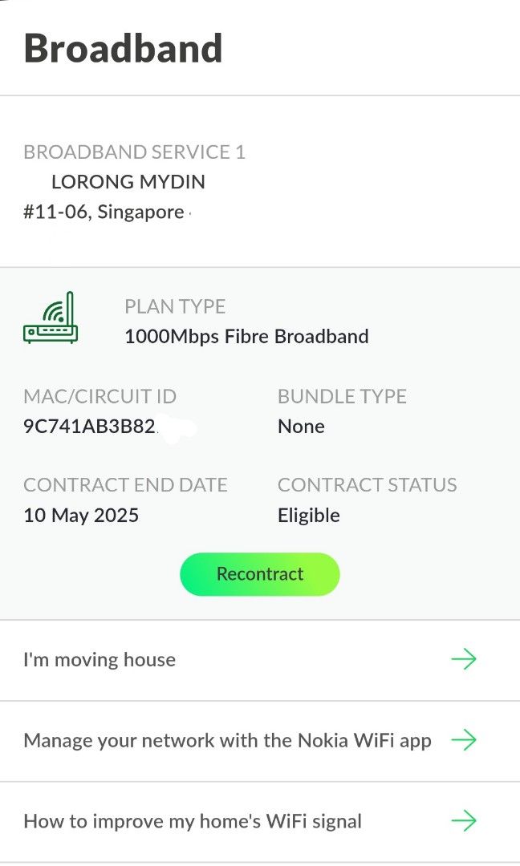Screen dimensions: 520x866
Task: Click the PLAN TYPE label
Action: coord(175,306)
